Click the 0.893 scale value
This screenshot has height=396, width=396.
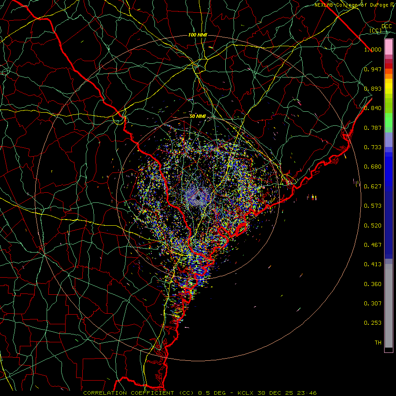click(373, 88)
